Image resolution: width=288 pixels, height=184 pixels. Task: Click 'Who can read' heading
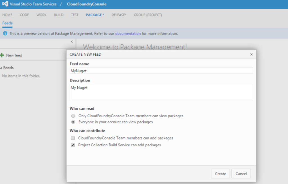82,109
